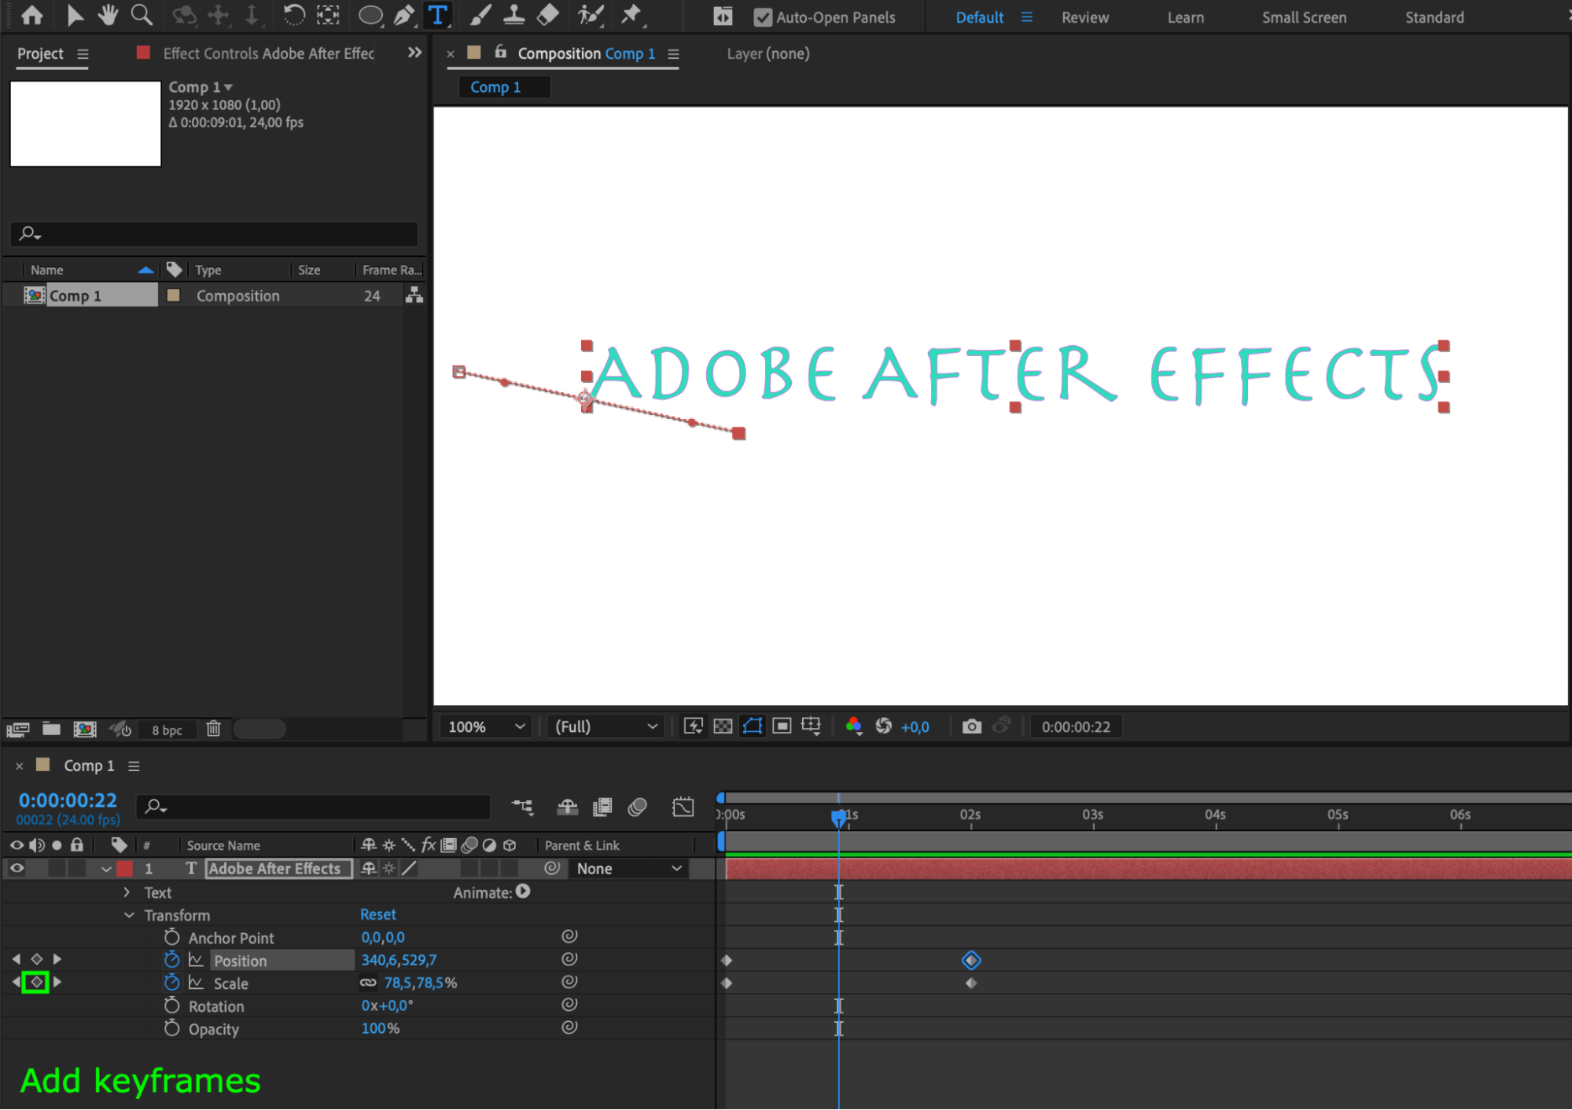This screenshot has width=1572, height=1110.
Task: Enable frame blending for timeline
Action: [x=602, y=807]
